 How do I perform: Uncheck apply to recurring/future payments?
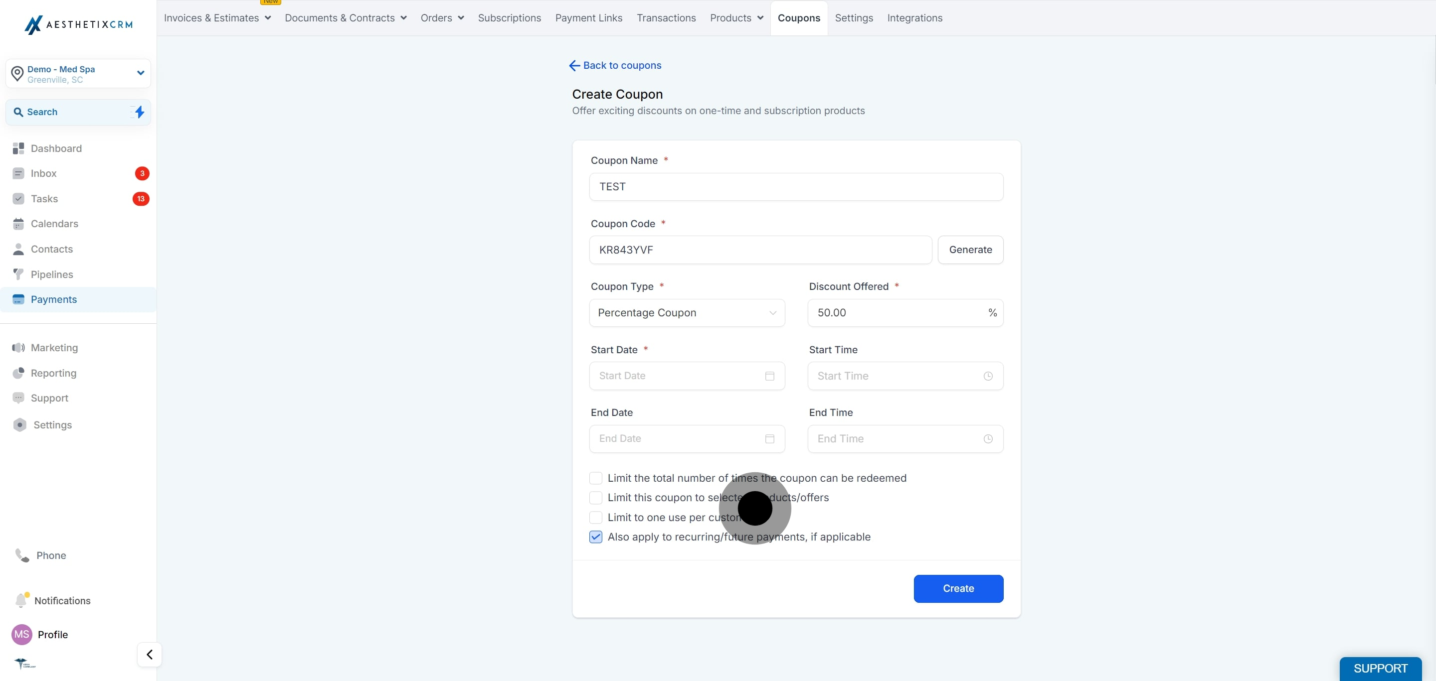coord(595,537)
